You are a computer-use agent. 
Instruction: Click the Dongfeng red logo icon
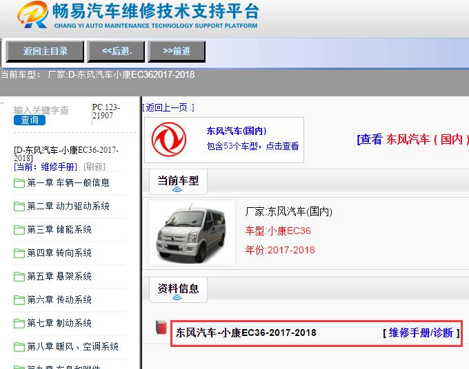tap(169, 140)
